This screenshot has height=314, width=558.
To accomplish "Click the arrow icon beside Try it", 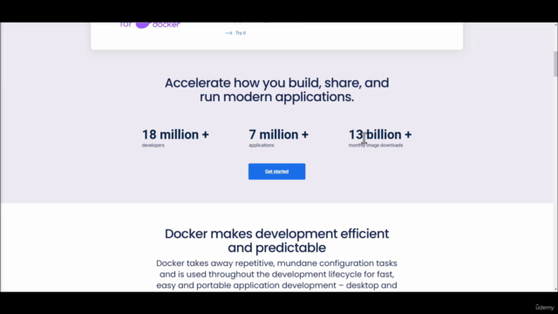I will pos(228,33).
